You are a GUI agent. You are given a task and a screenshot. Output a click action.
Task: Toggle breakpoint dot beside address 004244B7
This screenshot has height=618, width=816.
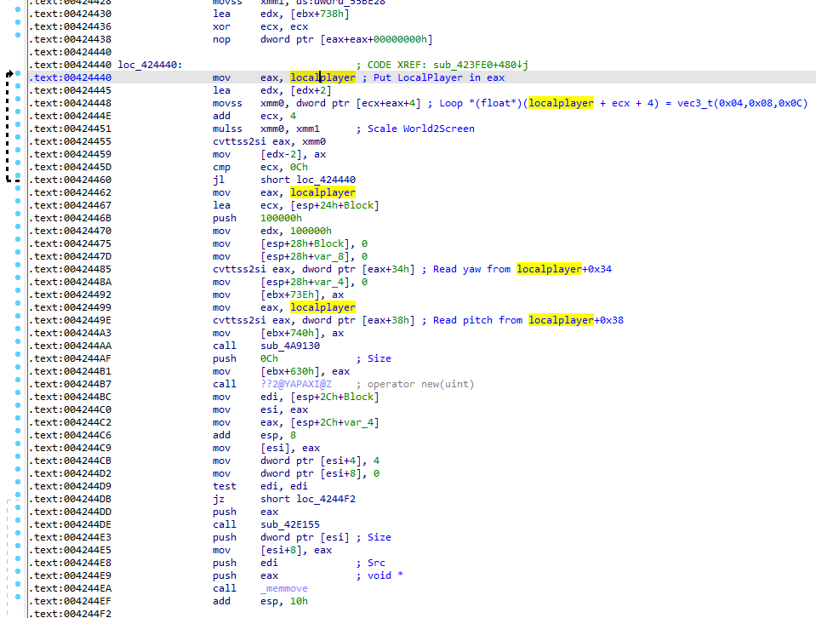click(18, 380)
